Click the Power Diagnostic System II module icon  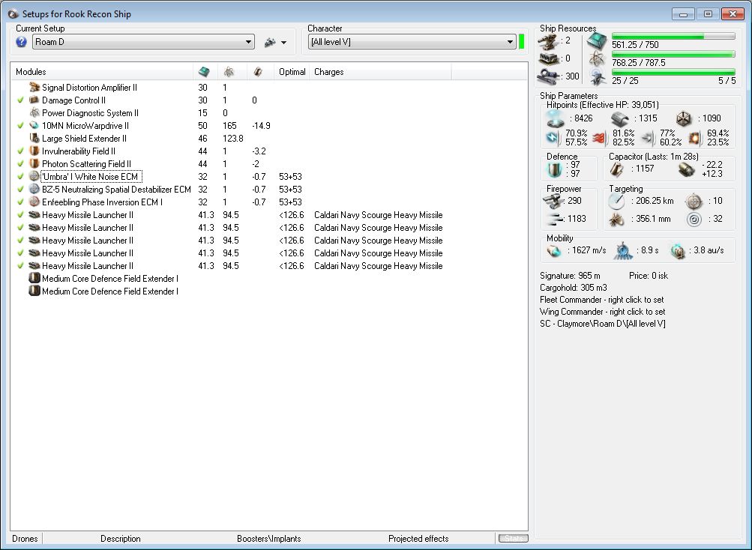point(34,112)
